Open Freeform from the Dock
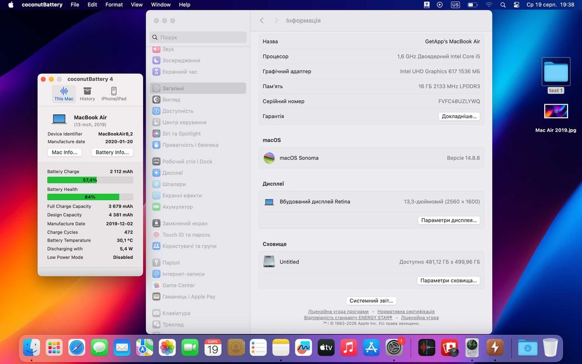This screenshot has height=364, width=582. [x=303, y=348]
